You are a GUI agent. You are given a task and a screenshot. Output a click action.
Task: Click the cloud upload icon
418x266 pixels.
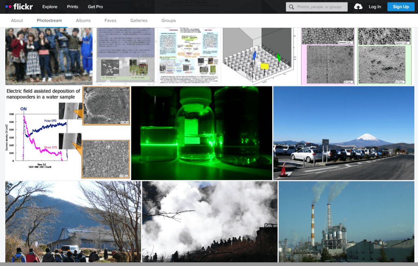pyautogui.click(x=357, y=7)
